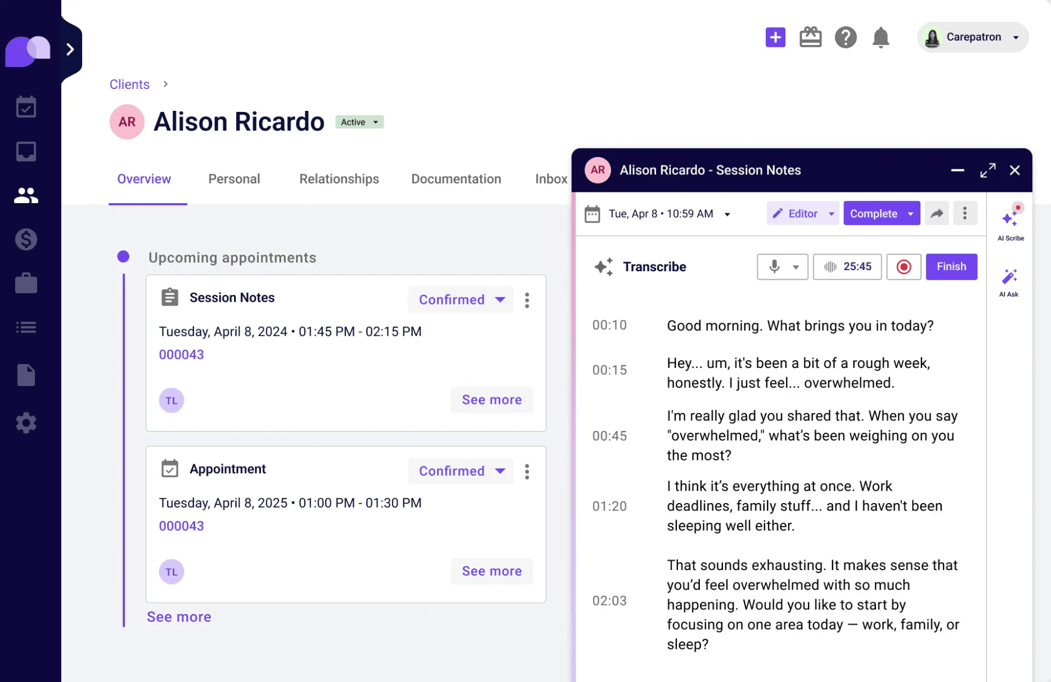Switch to the Documentation tab
The height and width of the screenshot is (682, 1051).
coord(456,179)
